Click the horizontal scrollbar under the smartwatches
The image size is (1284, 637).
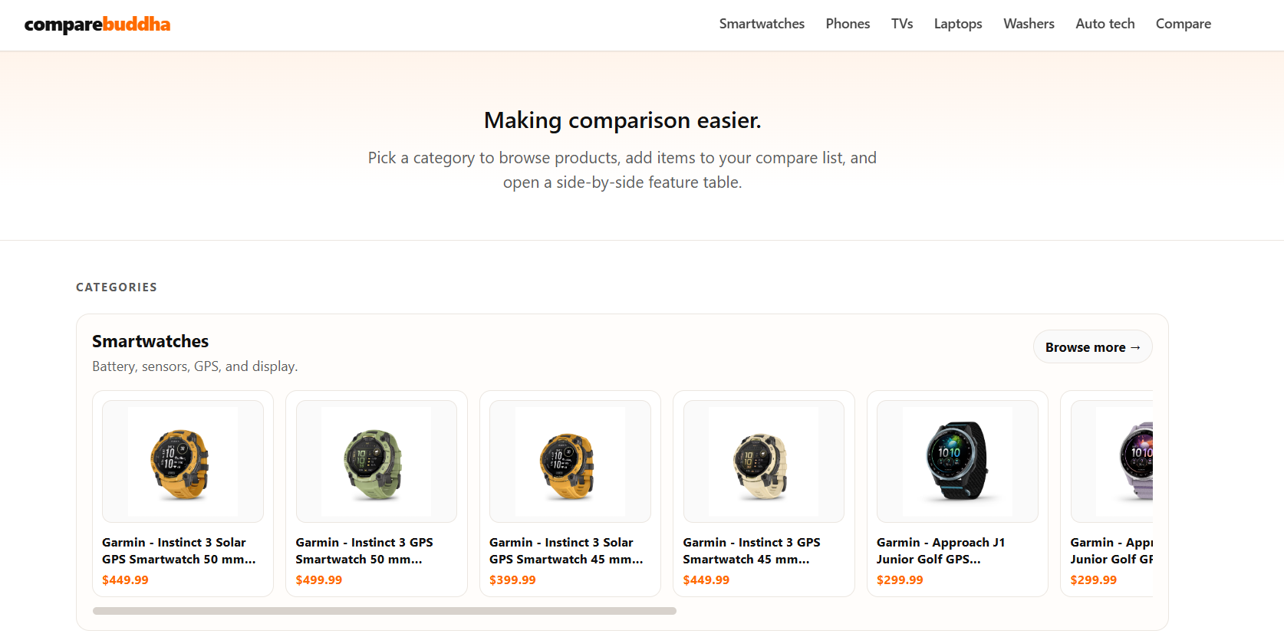pyautogui.click(x=384, y=611)
